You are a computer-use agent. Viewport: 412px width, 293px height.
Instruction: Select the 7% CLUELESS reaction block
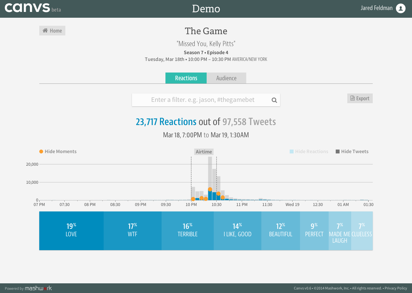pos(362,231)
